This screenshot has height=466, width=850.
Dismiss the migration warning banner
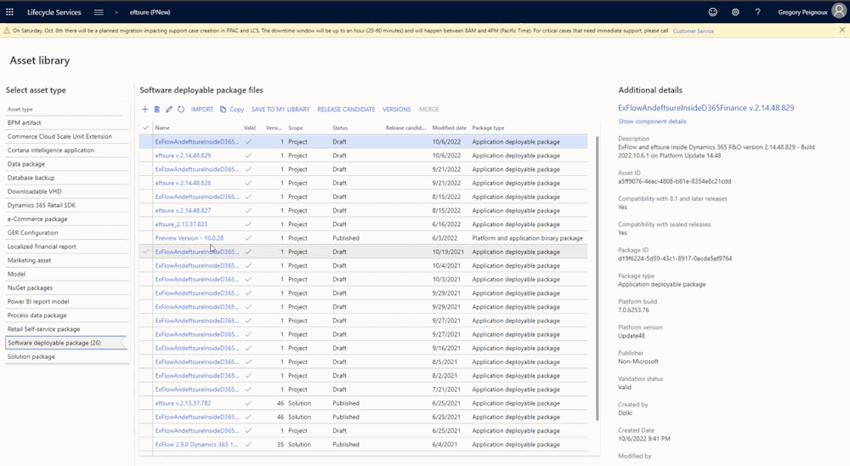point(841,31)
